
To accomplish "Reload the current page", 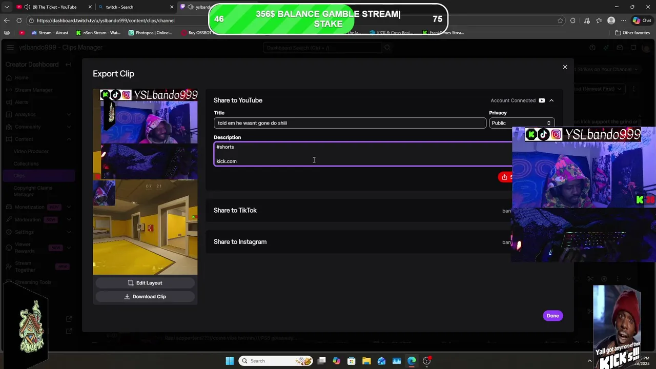I will click(19, 20).
